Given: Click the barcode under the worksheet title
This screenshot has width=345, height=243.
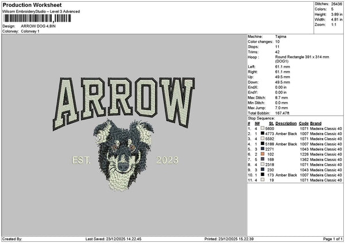Looking at the screenshot, I should point(37,18).
